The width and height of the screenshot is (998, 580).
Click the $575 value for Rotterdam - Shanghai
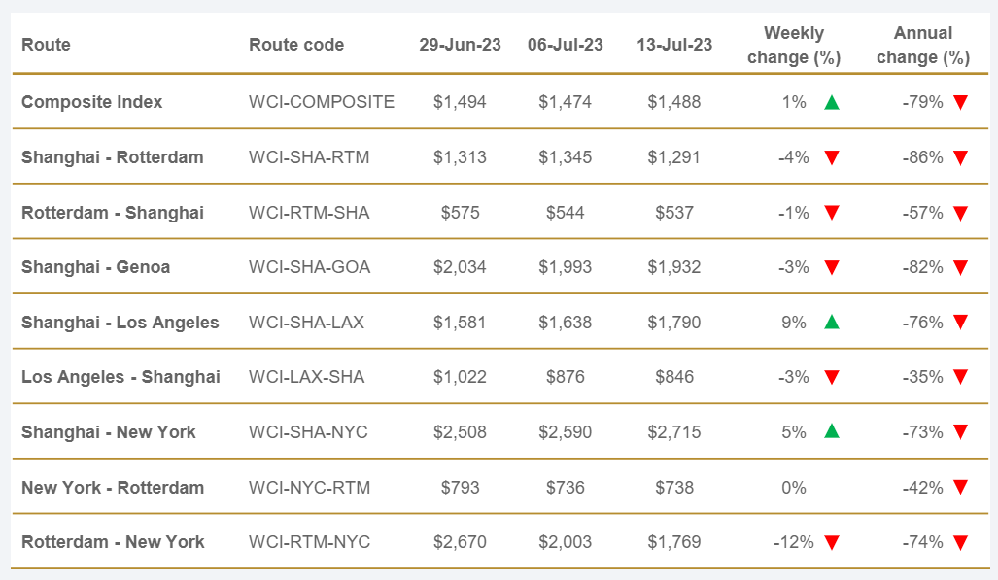[x=461, y=213]
